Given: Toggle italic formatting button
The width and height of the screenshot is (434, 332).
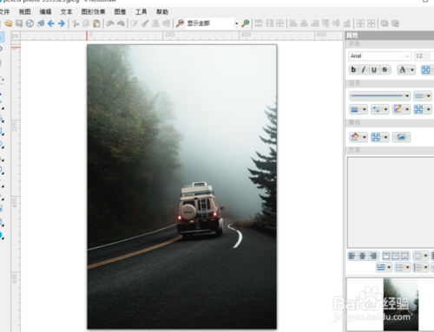Looking at the screenshot, I should click(x=364, y=69).
